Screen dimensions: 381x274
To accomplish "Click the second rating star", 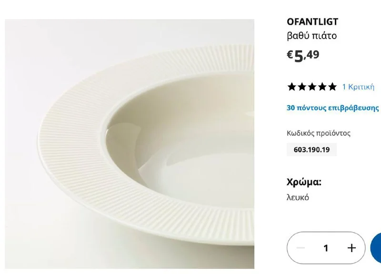I will 302,87.
